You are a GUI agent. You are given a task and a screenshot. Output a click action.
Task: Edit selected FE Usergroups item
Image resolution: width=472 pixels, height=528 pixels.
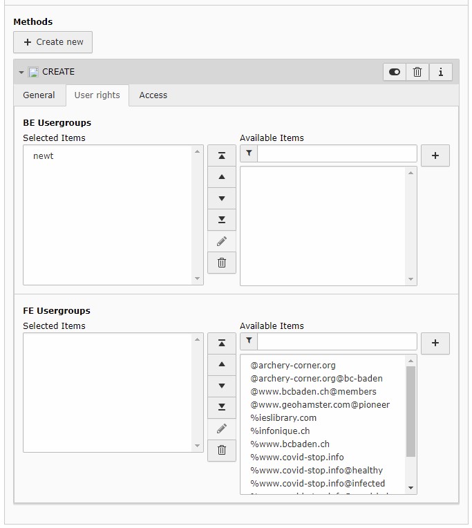click(222, 428)
